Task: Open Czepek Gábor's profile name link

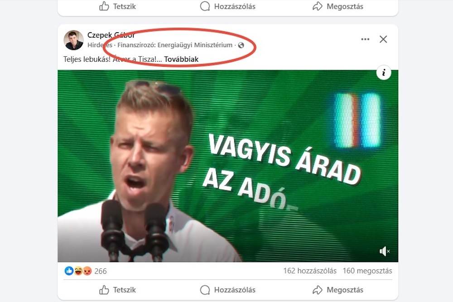Action: pos(111,35)
